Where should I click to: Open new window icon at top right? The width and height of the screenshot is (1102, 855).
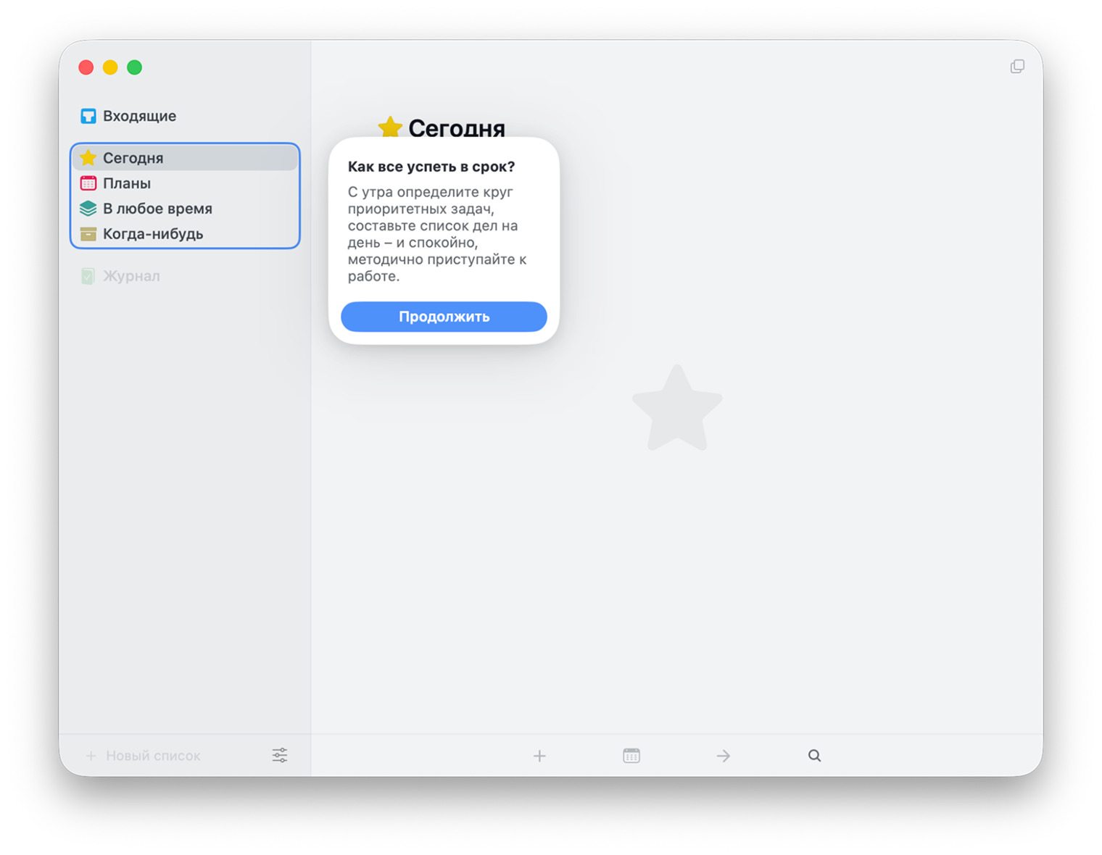pyautogui.click(x=1017, y=67)
